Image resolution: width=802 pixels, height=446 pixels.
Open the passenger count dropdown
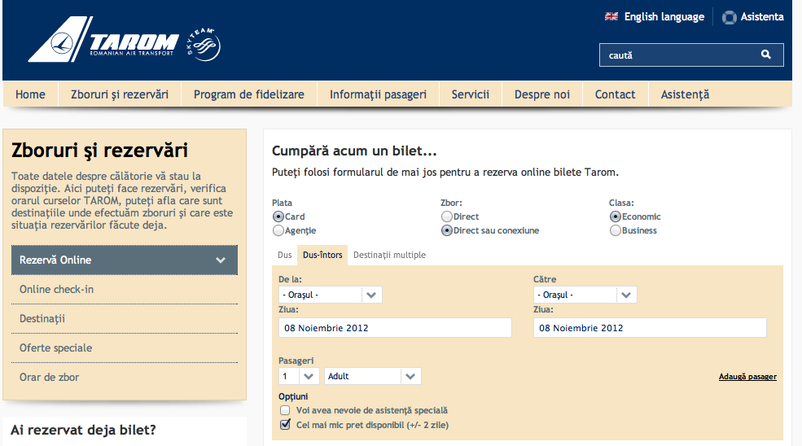(298, 376)
